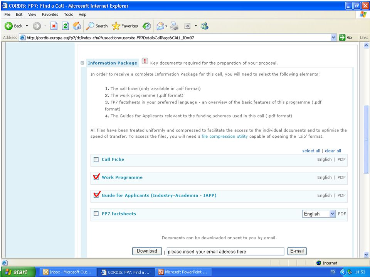
Task: Click system tray network icon
Action: (350, 272)
